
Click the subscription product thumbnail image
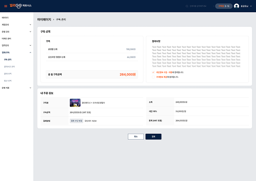[x=75, y=103]
